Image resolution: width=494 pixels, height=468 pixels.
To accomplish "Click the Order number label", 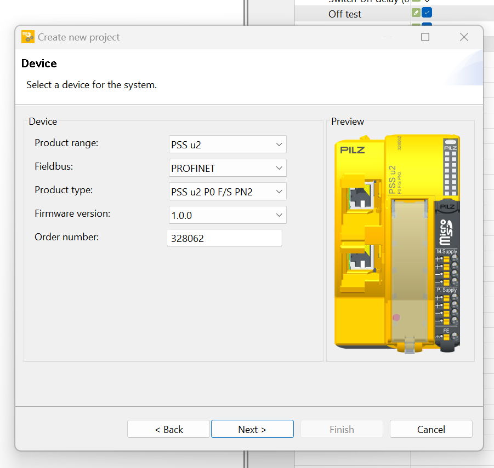I will (x=66, y=237).
